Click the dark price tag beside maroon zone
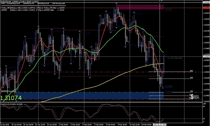Viewport: 210px width, 126px height. tap(169, 10)
